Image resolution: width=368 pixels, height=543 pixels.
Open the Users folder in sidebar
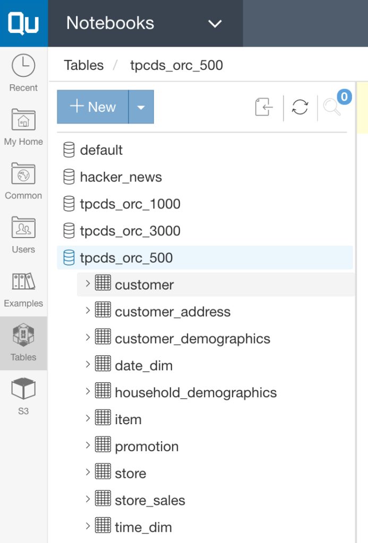pos(23,235)
